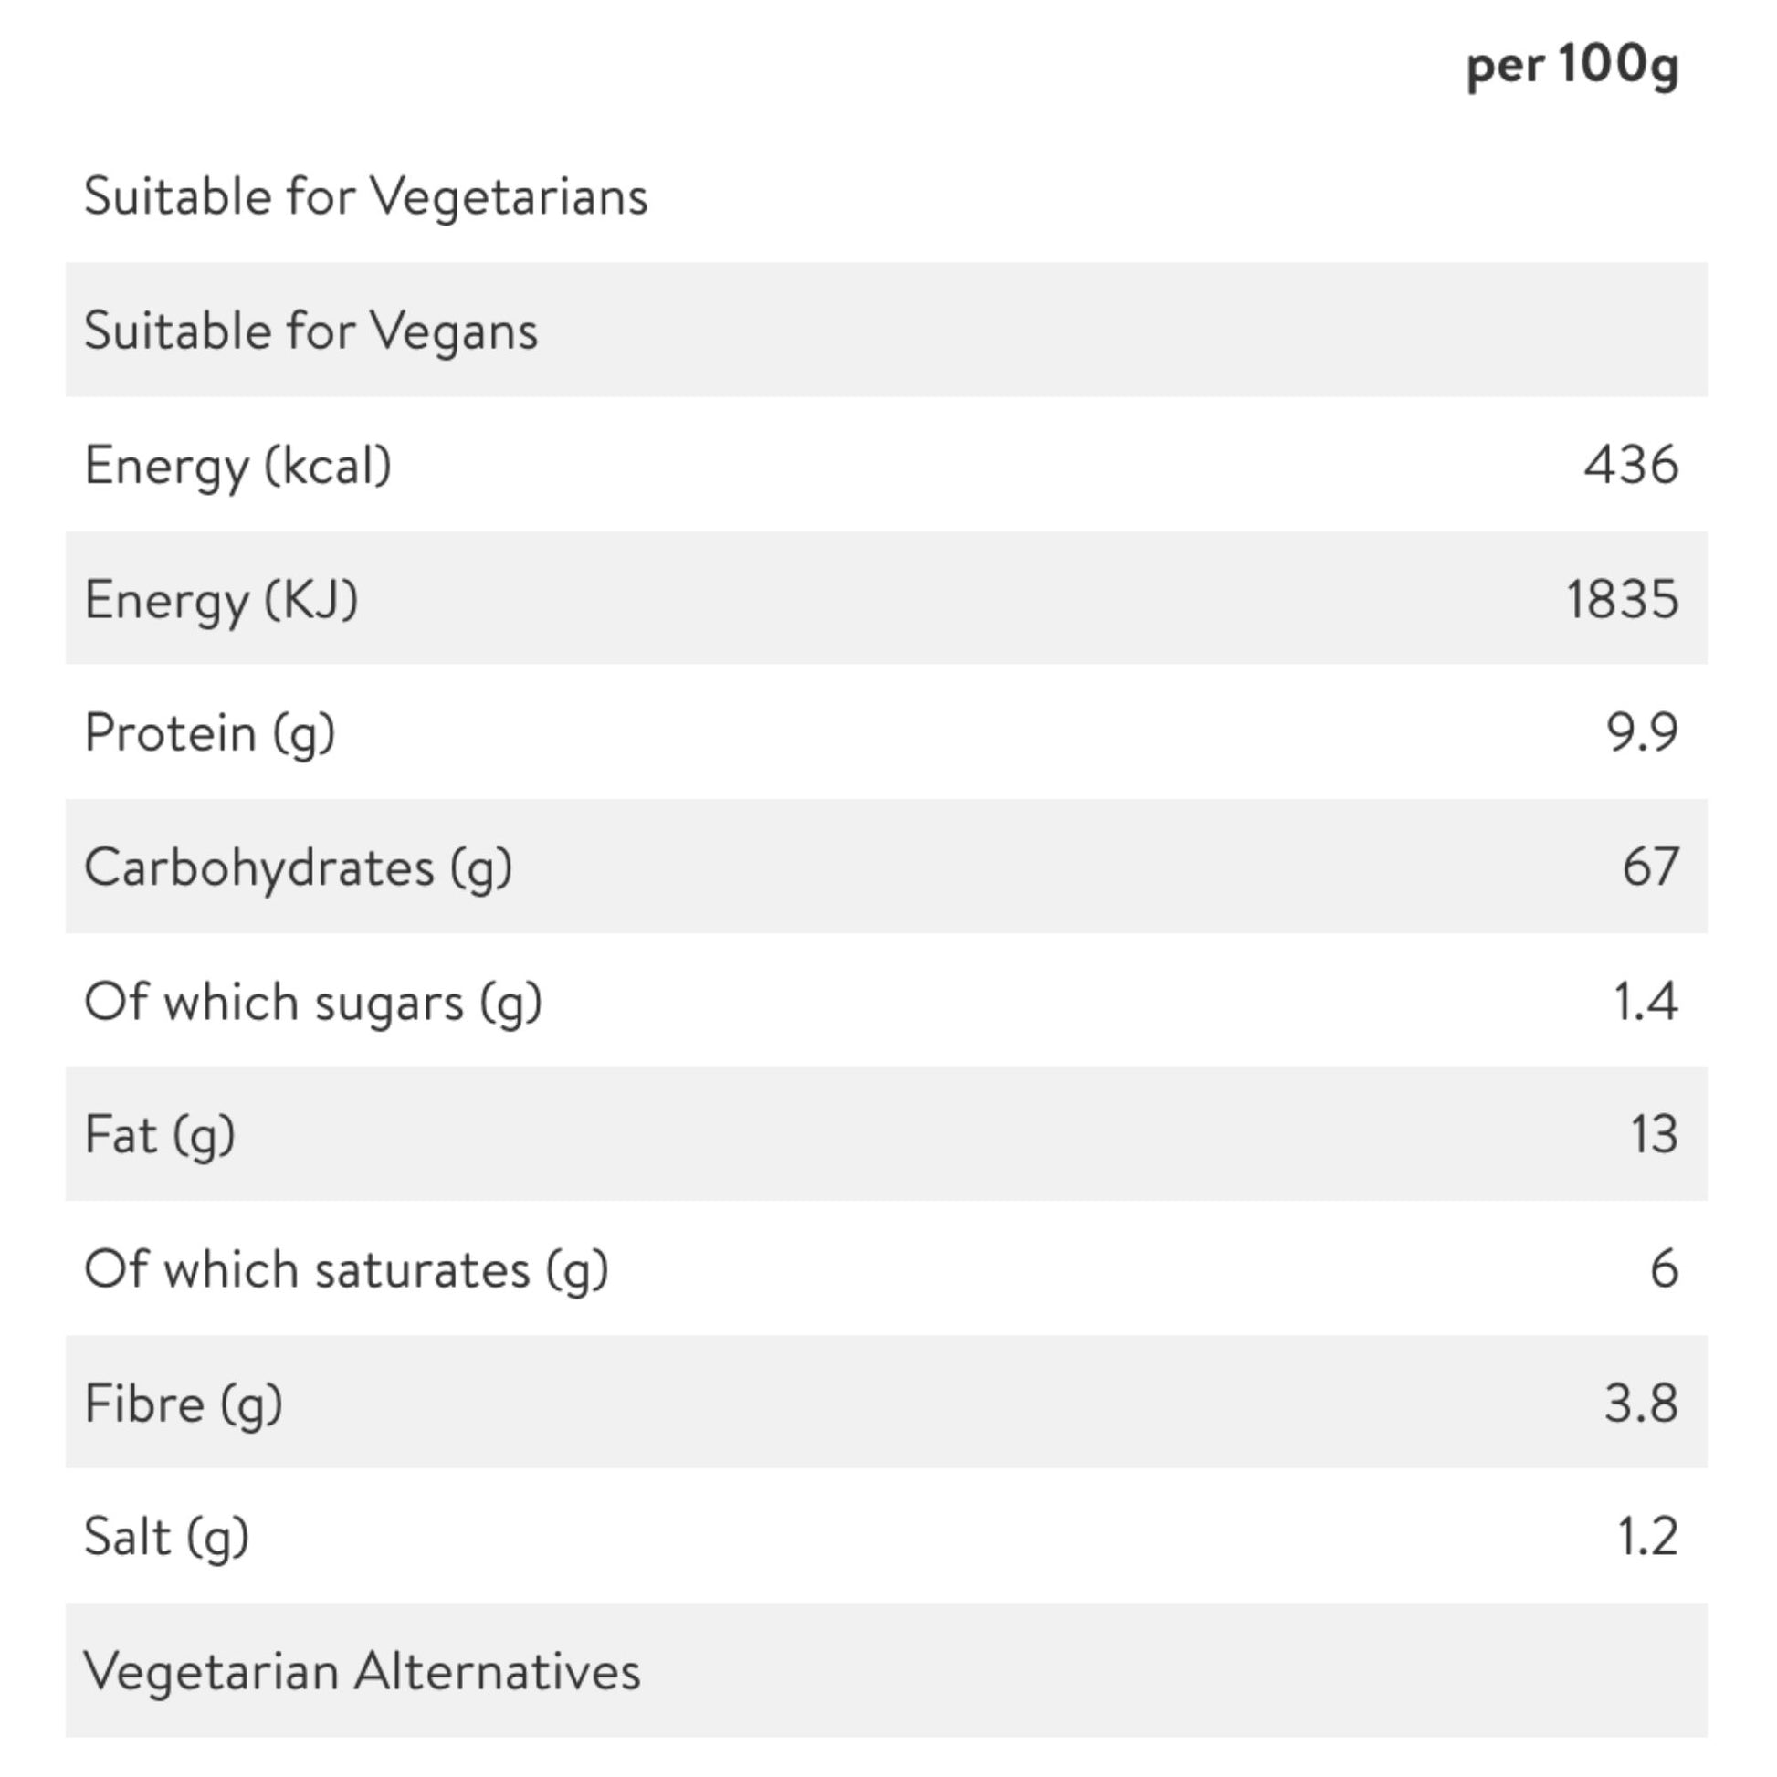Click the 1835 KJ value
This screenshot has width=1777, height=1777.
point(1624,599)
